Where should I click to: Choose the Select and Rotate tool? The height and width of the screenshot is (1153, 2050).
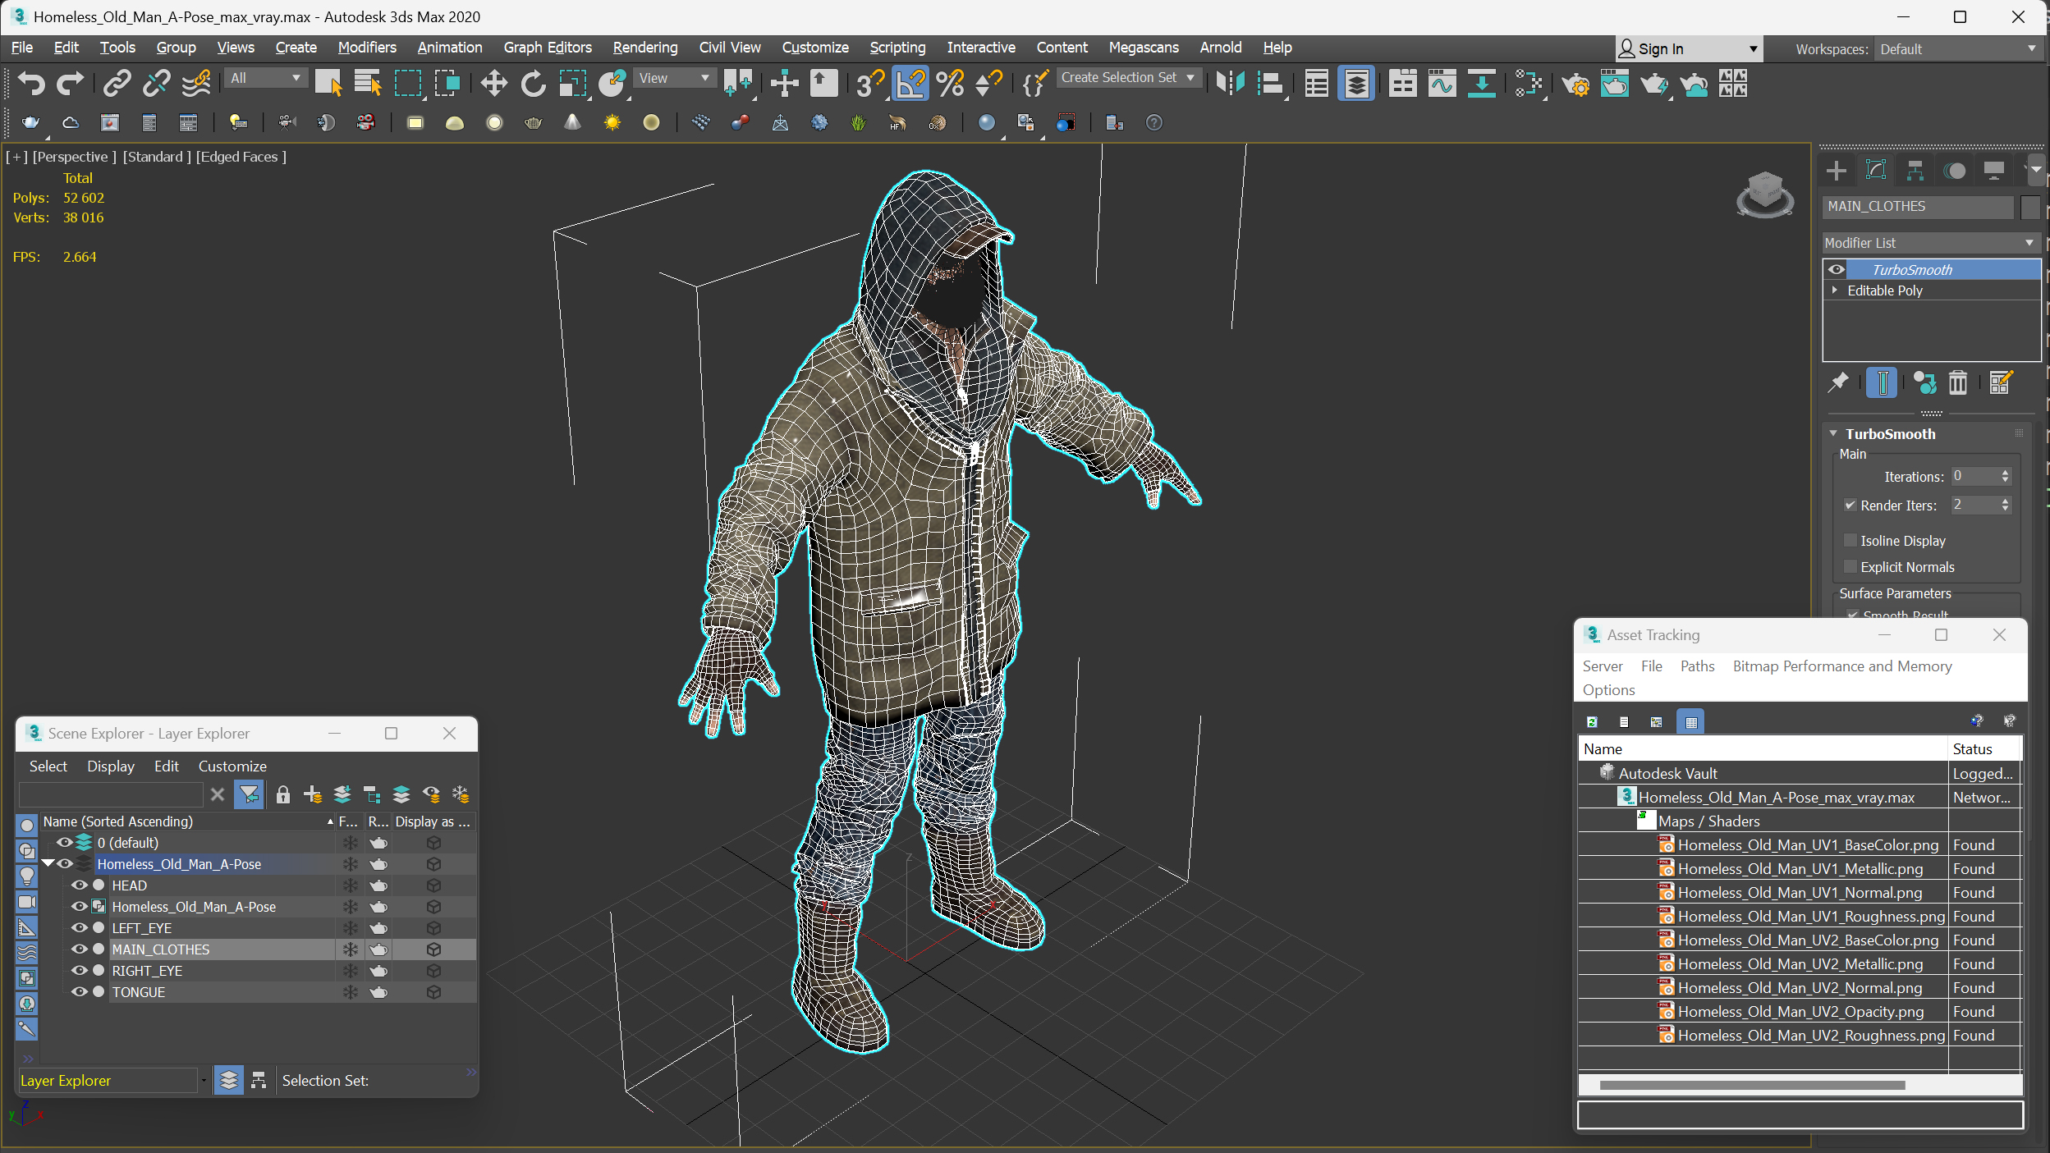point(533,84)
